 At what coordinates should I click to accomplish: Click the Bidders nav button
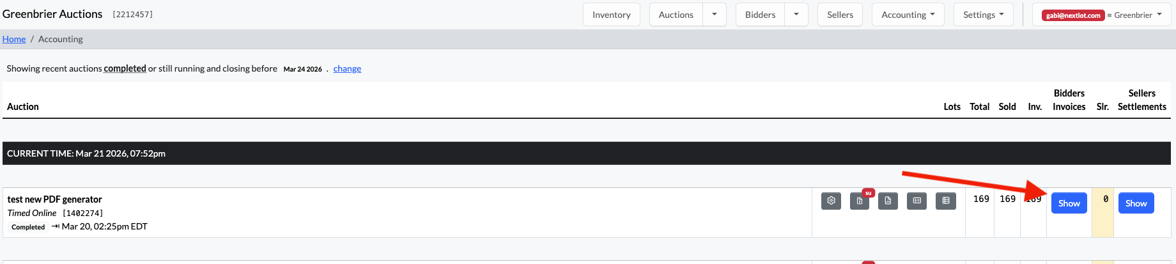(761, 15)
